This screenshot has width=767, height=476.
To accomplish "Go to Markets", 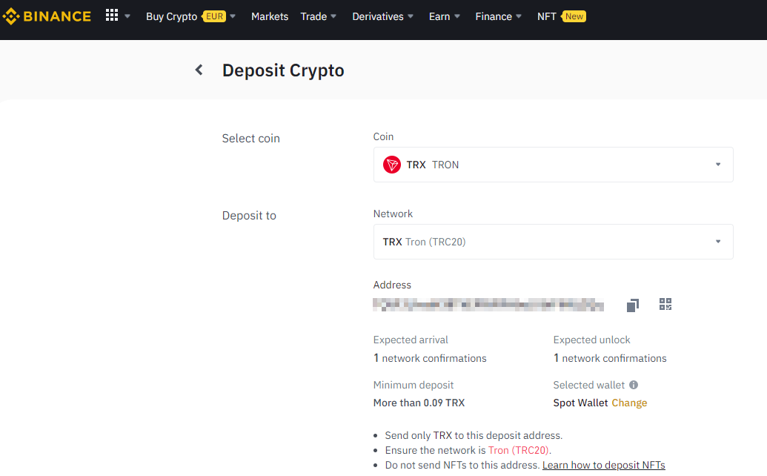I will click(270, 16).
